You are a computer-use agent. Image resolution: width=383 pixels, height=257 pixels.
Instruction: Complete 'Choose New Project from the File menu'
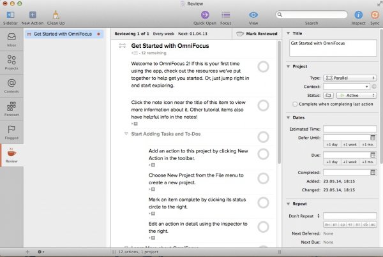(263, 178)
